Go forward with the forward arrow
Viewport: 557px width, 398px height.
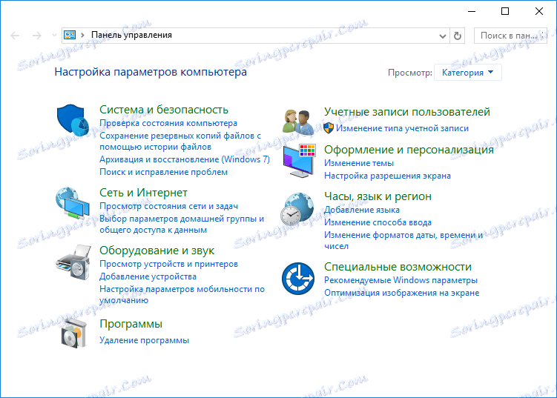coord(37,36)
